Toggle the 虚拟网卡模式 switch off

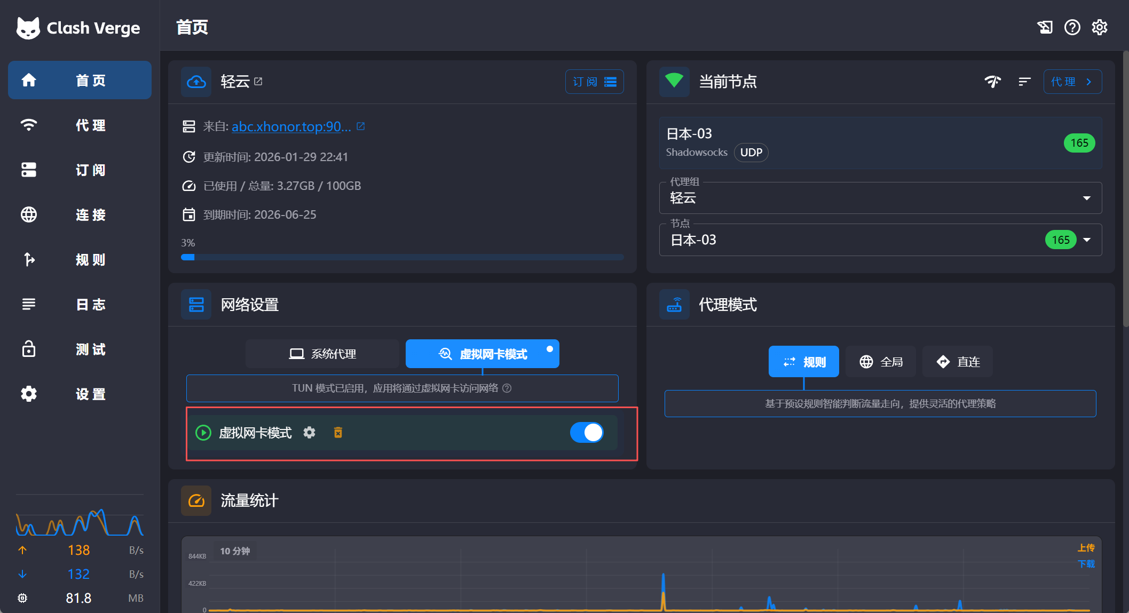coord(587,433)
